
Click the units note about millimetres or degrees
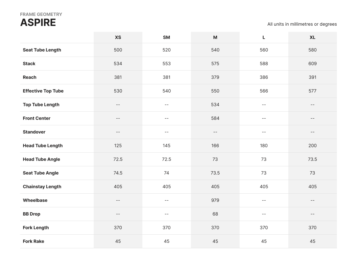point(302,24)
